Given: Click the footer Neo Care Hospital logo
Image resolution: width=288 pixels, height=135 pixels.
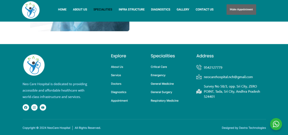Looking at the screenshot, I should [34, 65].
